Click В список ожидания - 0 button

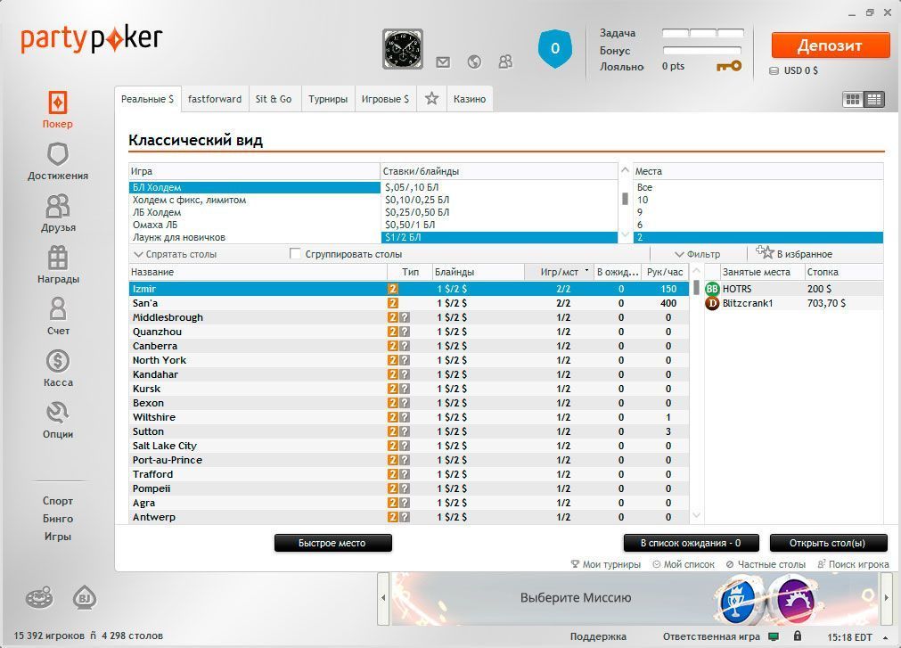pyautogui.click(x=691, y=543)
